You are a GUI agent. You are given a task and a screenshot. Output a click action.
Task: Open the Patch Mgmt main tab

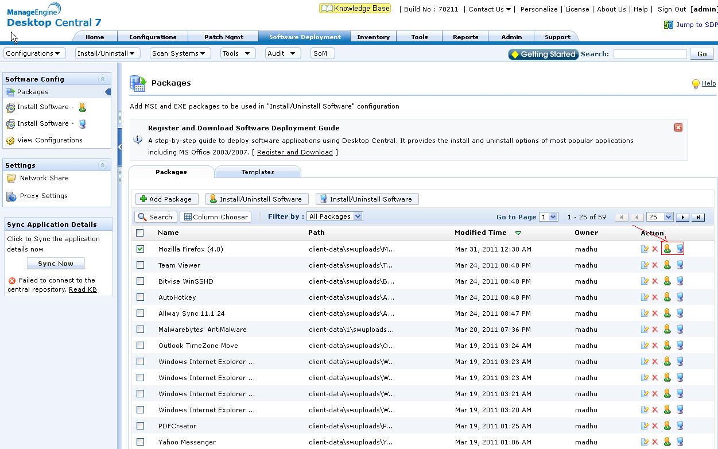click(x=223, y=37)
